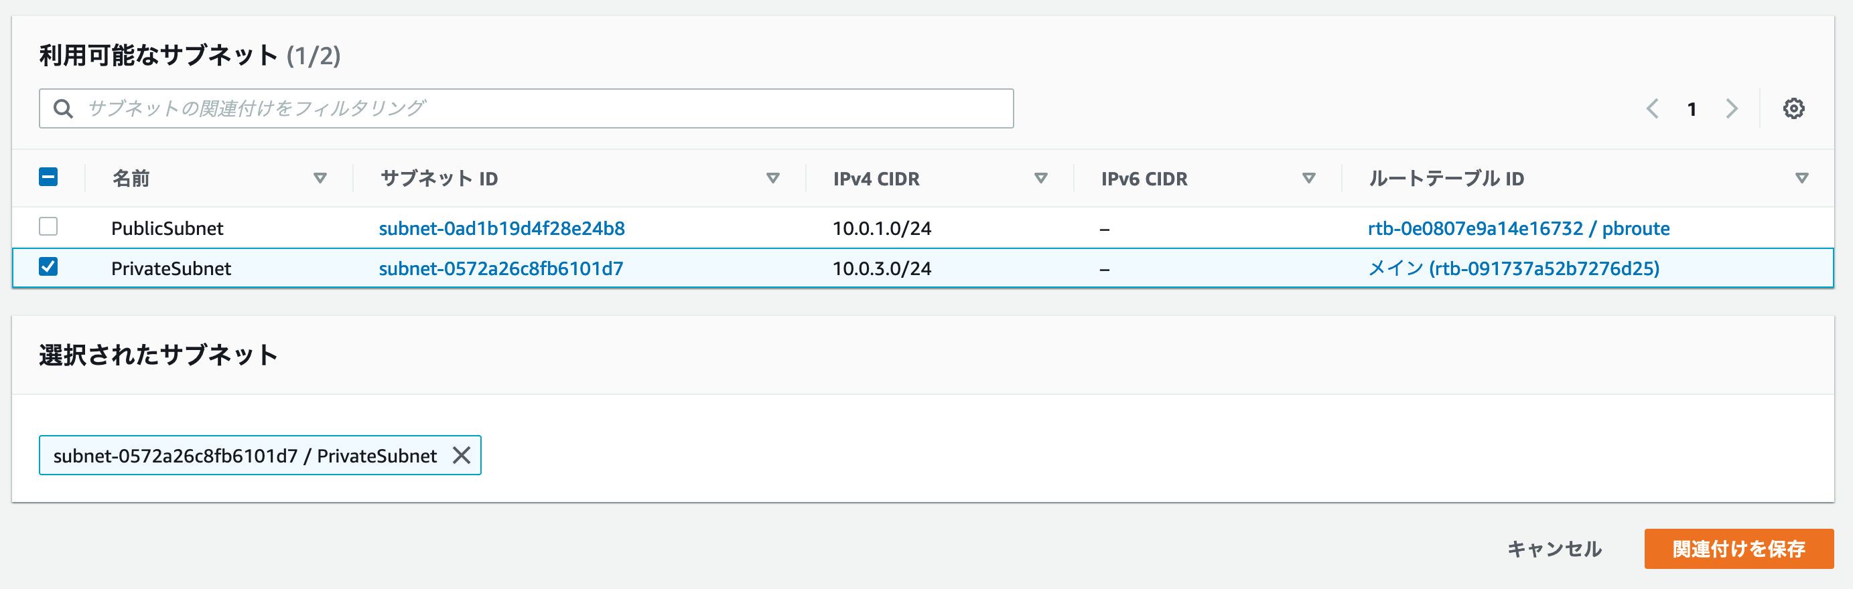Open rtb-0e0807e9a14e16732 / pbroute link
Viewport: 1853px width, 589px height.
1519,228
